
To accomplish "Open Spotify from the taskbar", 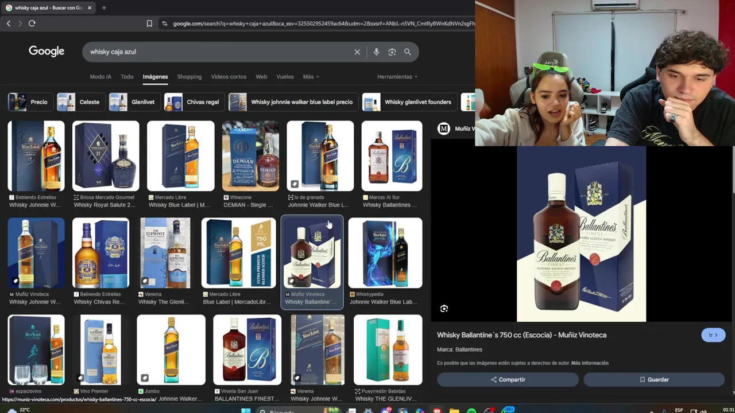I will pyautogui.click(x=471, y=411).
